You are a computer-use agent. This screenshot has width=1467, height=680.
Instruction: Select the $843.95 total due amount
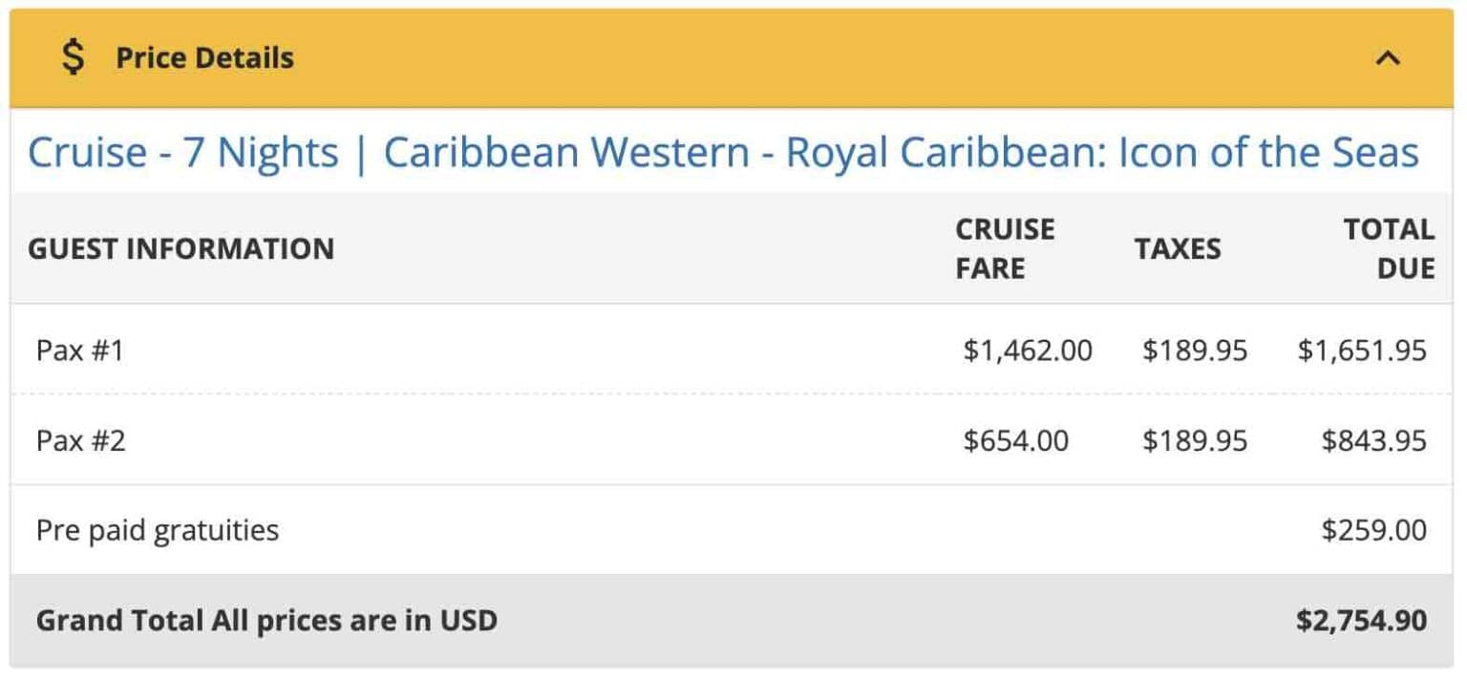point(1373,440)
